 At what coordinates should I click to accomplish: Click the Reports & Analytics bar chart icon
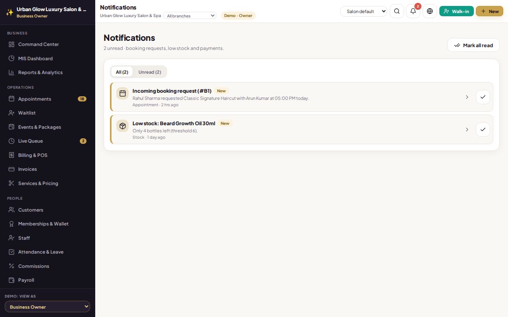click(x=12, y=73)
